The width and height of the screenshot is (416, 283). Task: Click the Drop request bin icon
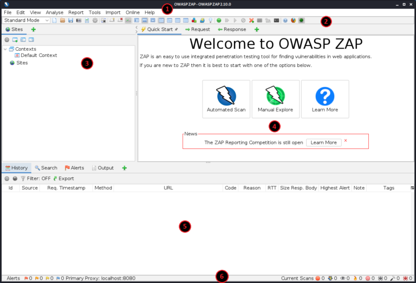243,21
